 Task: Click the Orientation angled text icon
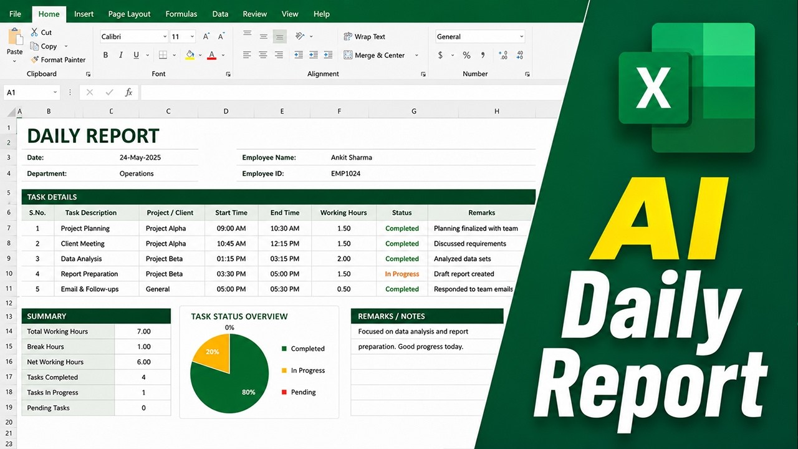300,36
